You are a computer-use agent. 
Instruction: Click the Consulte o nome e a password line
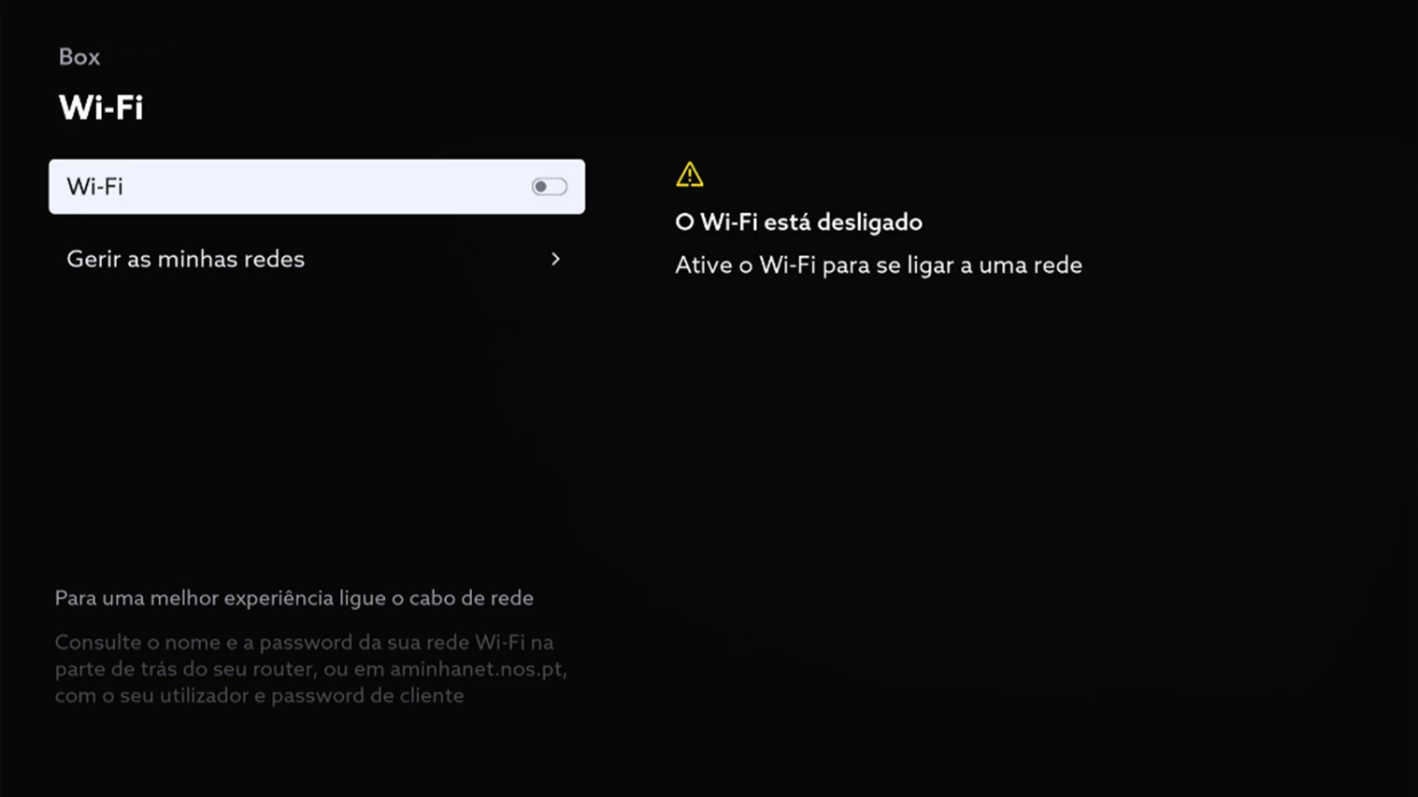point(304,643)
